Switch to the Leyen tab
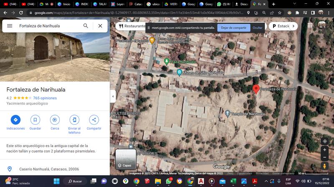This screenshot has width=334, height=187. 118,4
